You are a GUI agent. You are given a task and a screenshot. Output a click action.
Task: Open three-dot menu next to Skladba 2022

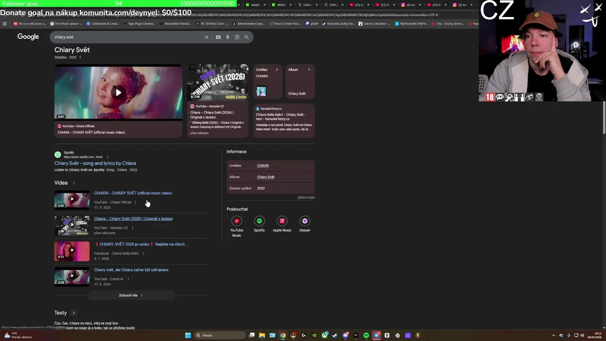point(80,57)
